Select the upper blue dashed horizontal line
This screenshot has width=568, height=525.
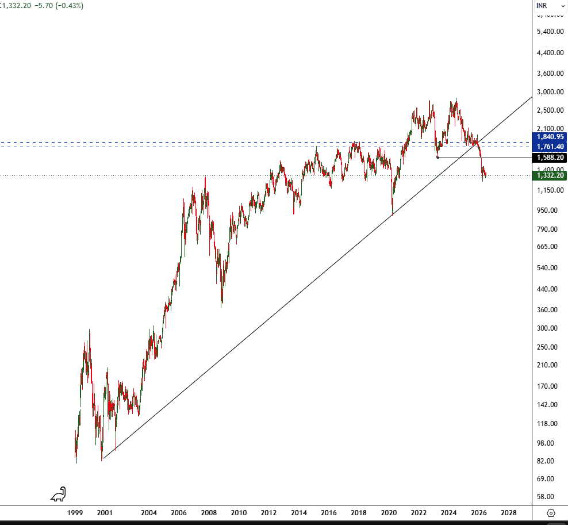(x=266, y=143)
